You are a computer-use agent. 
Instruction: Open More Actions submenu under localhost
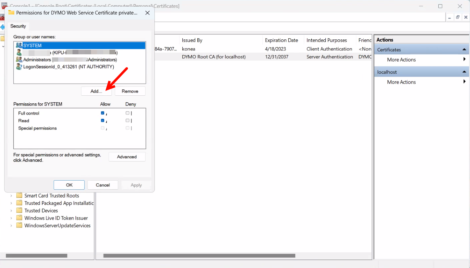401,82
